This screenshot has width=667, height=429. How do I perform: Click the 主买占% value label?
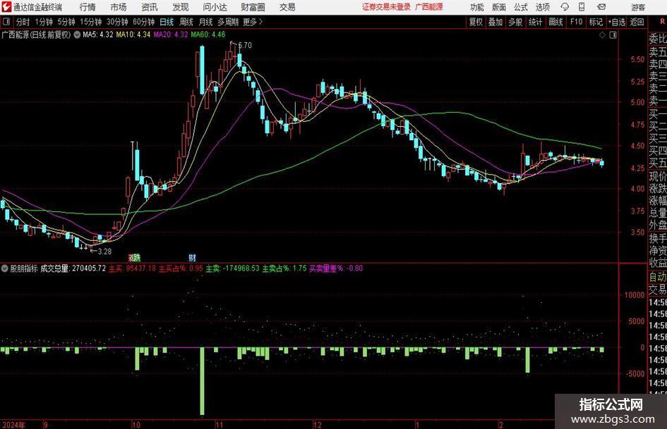coord(181,268)
